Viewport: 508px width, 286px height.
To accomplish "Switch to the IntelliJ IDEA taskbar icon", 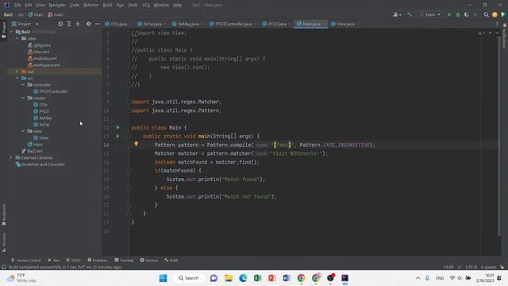I will click(345, 278).
